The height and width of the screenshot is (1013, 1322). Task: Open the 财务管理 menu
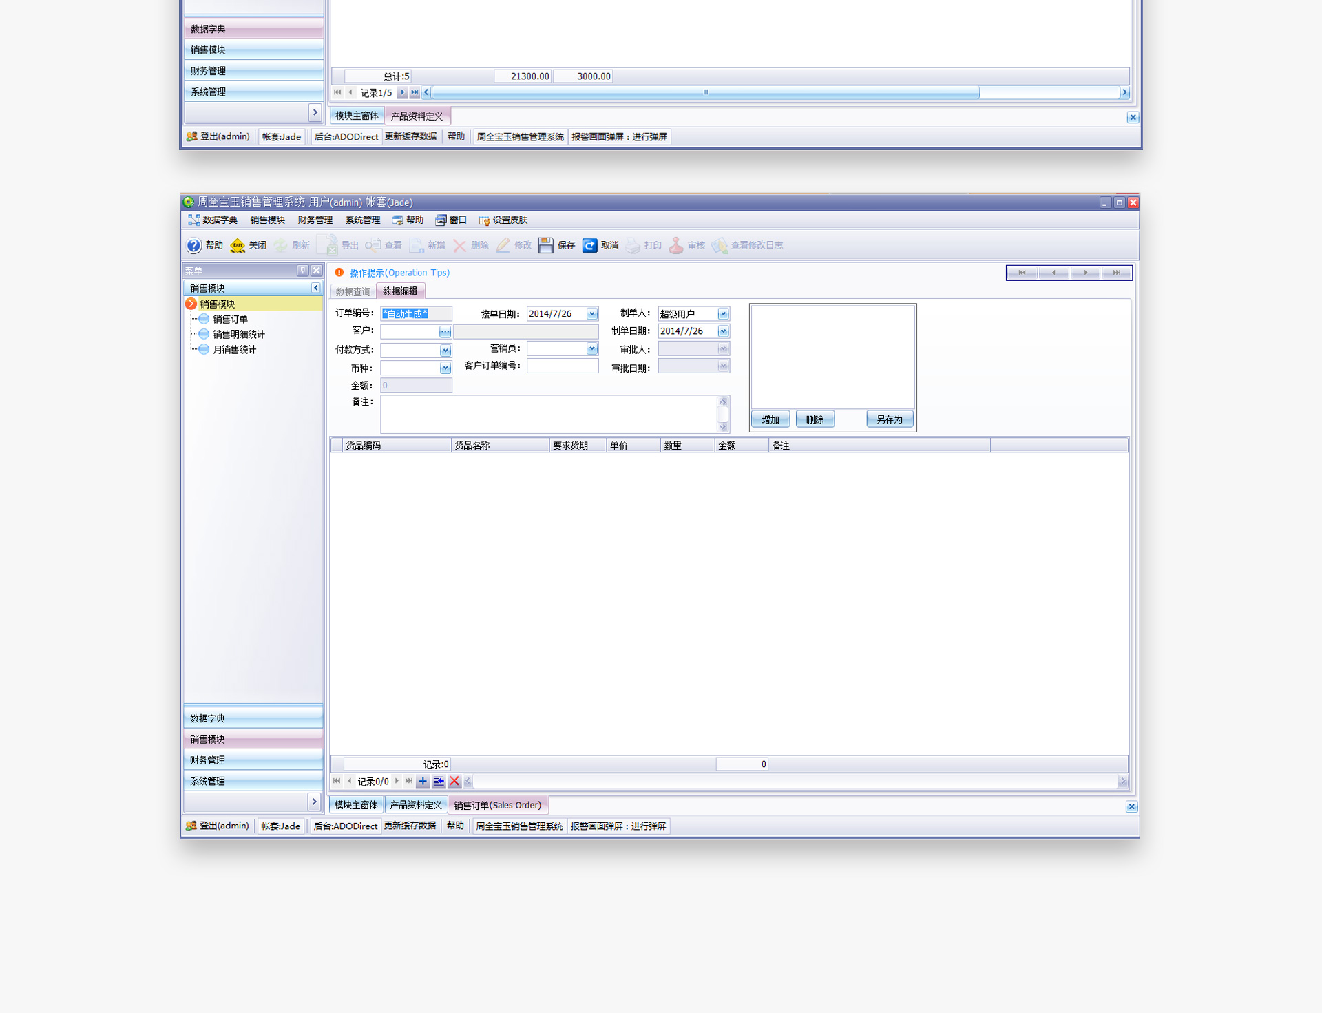[x=315, y=220]
